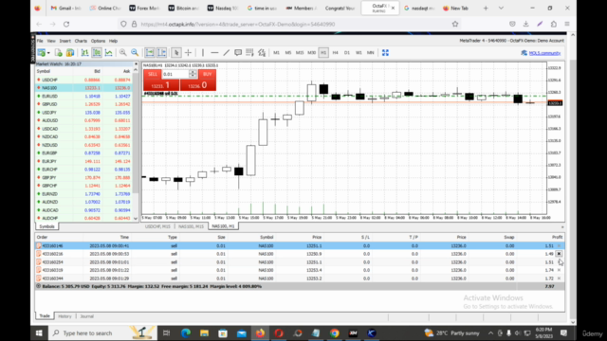Switch to the NAS100,M15 chart tab
Viewport: 607px width, 341px height.
coord(191,226)
